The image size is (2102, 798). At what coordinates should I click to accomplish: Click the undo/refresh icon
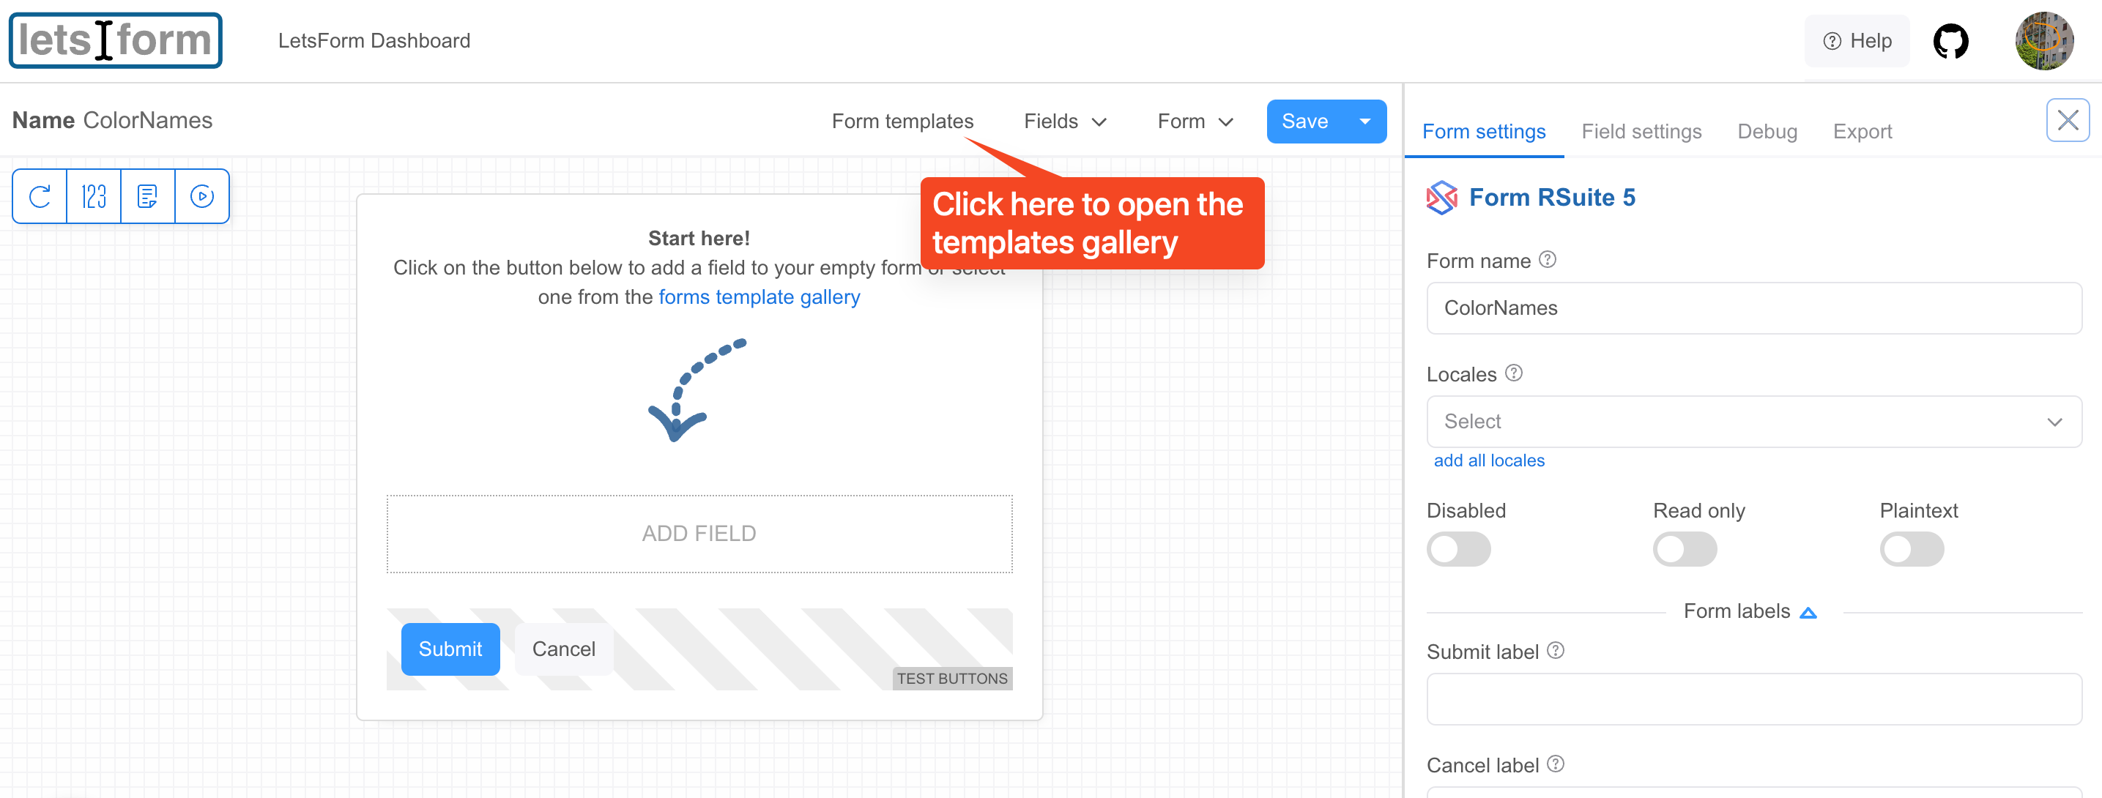(x=39, y=195)
